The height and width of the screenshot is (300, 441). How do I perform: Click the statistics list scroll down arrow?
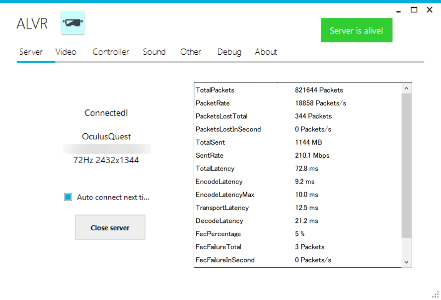[406, 262]
